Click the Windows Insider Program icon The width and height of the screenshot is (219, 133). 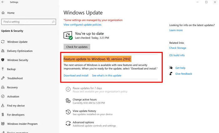coord(3,124)
